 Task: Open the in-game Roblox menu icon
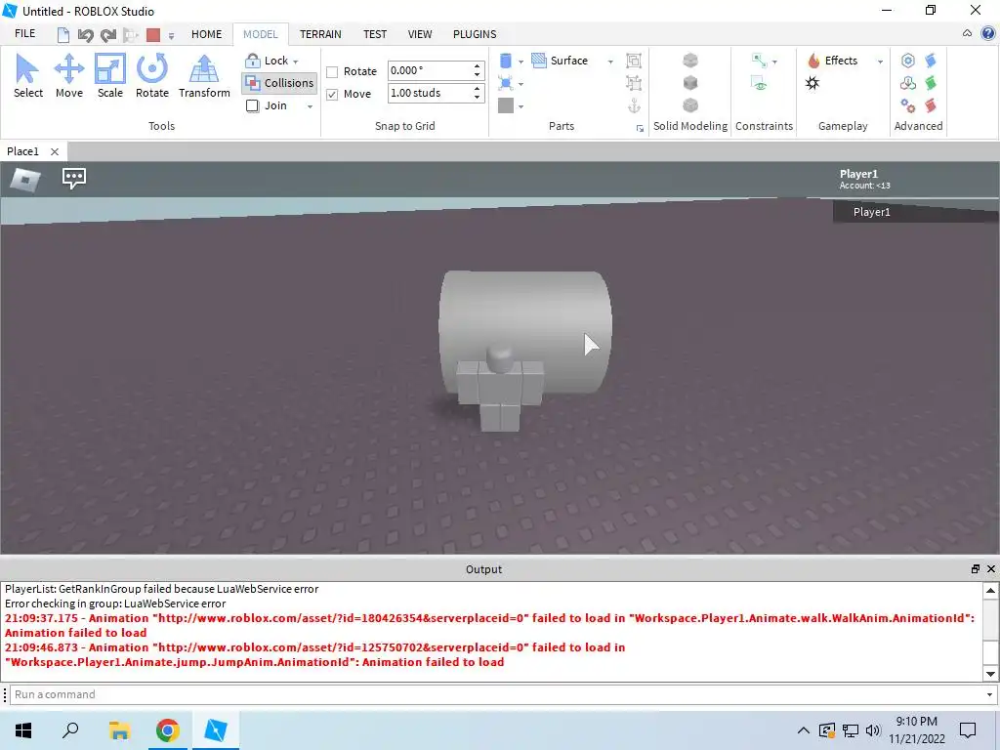(25, 180)
